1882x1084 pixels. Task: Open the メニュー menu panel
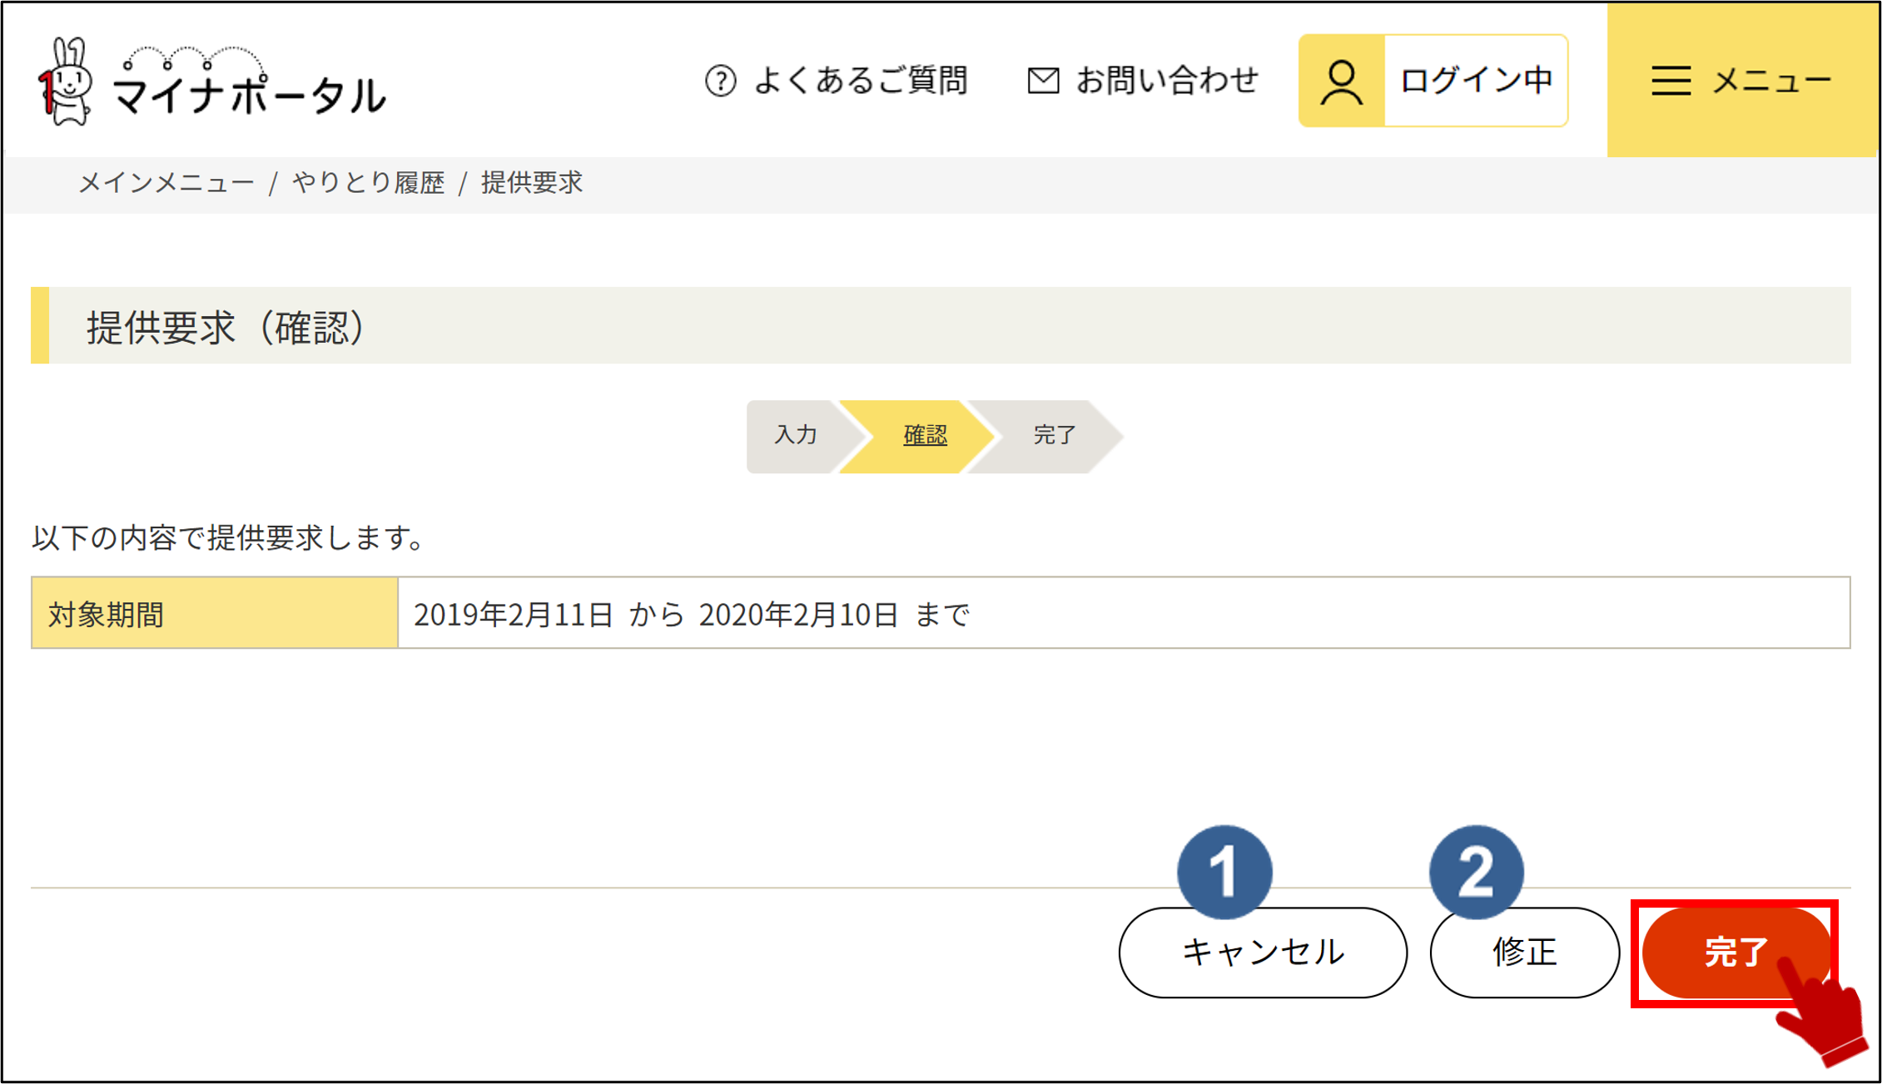coord(1770,81)
